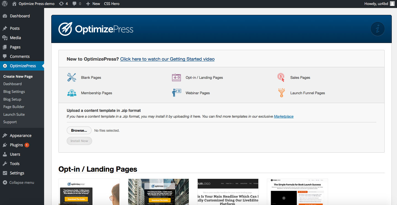
Task: Open the Getting Started video link
Action: tap(167, 59)
